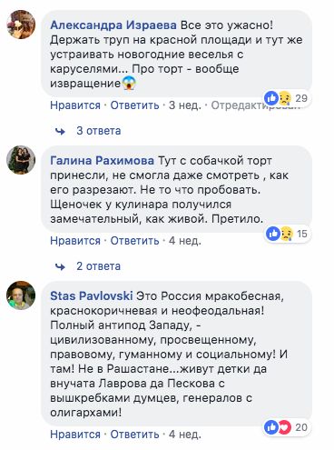Open Stas Pavlovski's profile name link
This screenshot has height=450, width=334.
(92, 295)
